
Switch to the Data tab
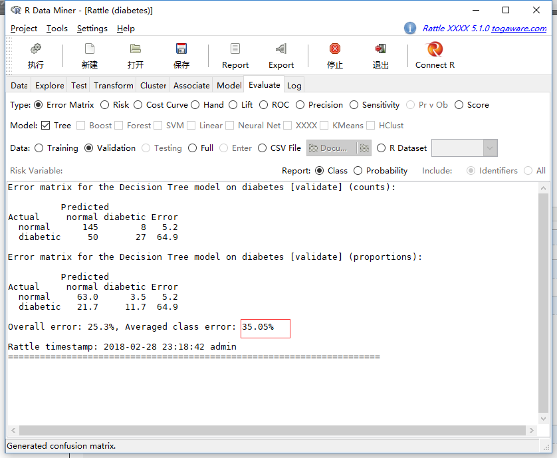click(x=19, y=85)
